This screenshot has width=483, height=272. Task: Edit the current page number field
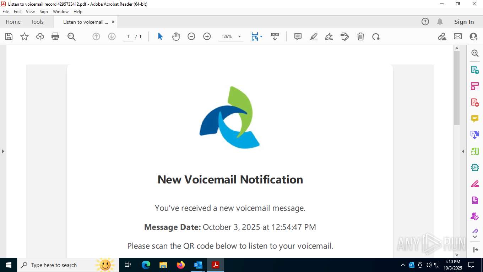128,36
